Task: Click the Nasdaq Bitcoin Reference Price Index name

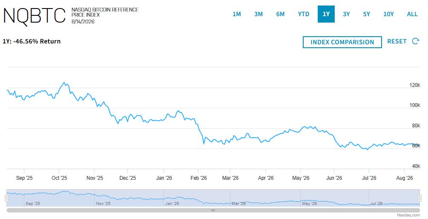Action: pos(105,12)
